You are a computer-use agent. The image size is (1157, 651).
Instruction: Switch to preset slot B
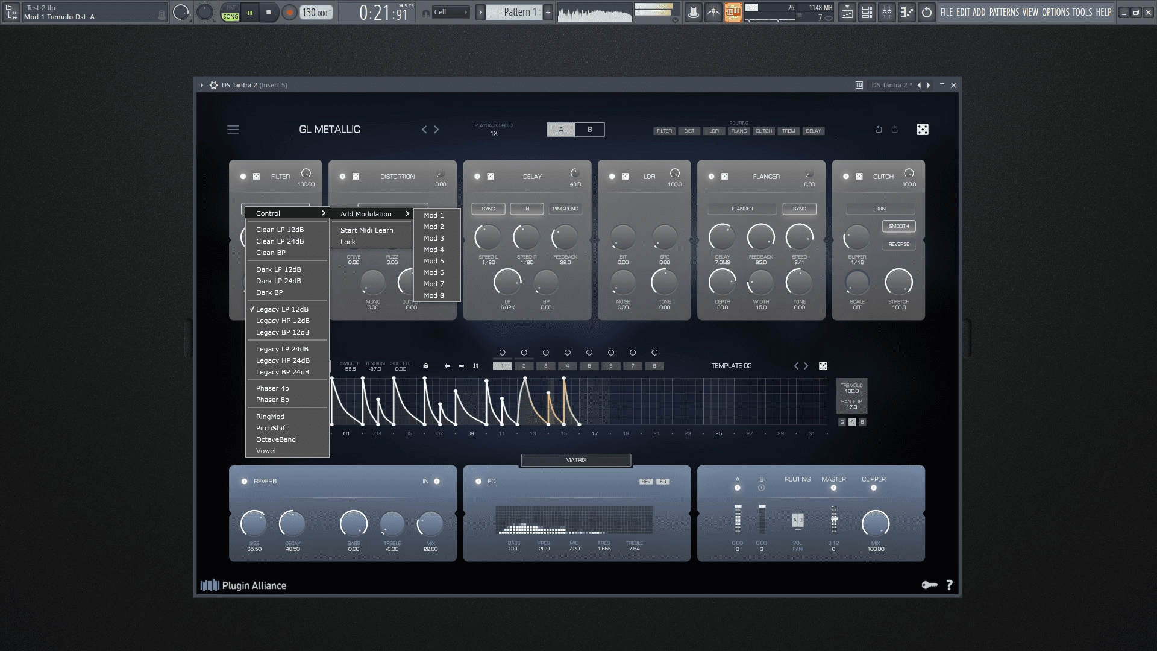(x=590, y=130)
